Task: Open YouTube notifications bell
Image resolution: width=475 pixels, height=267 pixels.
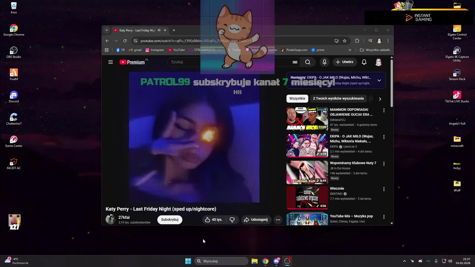Action: (364, 62)
